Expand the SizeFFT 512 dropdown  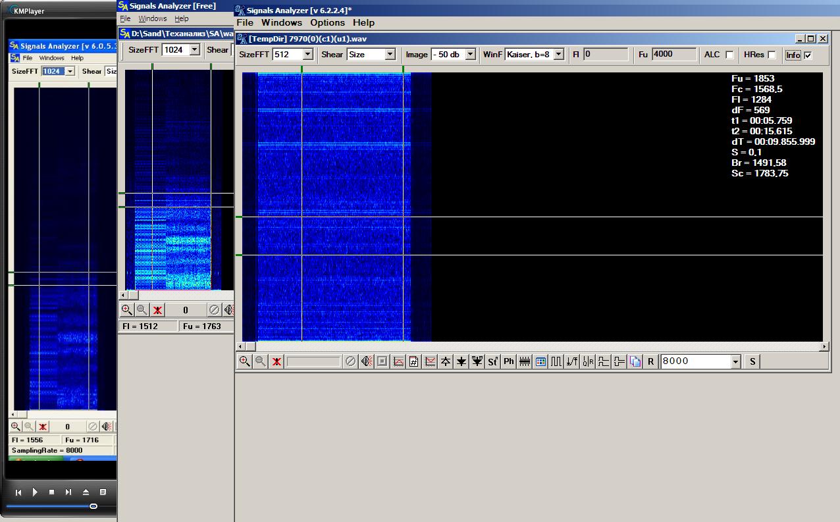(x=307, y=55)
